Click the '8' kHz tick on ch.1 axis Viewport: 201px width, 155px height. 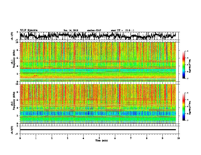(18, 50)
